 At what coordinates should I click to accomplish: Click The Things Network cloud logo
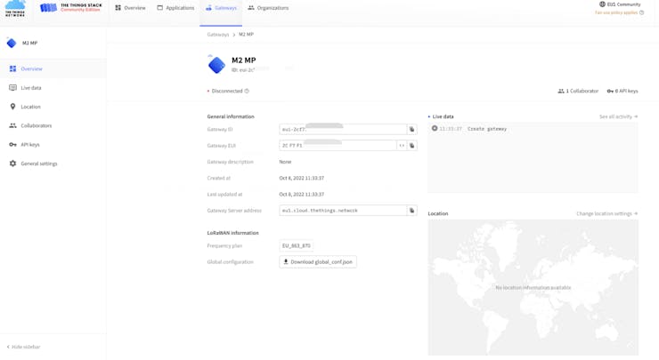[15, 8]
